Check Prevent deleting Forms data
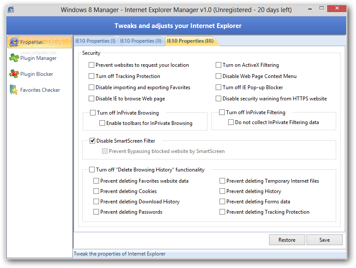 point(222,202)
